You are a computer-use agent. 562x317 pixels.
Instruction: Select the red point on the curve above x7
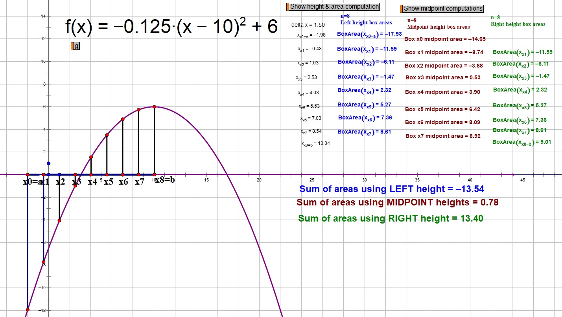[138, 110]
